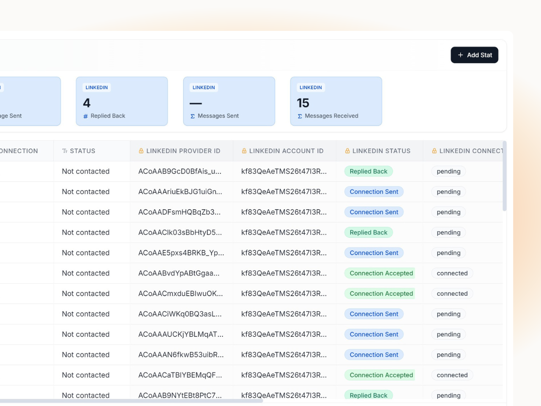Click a Not contacted cell in the STATUS column
Image resolution: width=541 pixels, height=406 pixels.
point(85,171)
